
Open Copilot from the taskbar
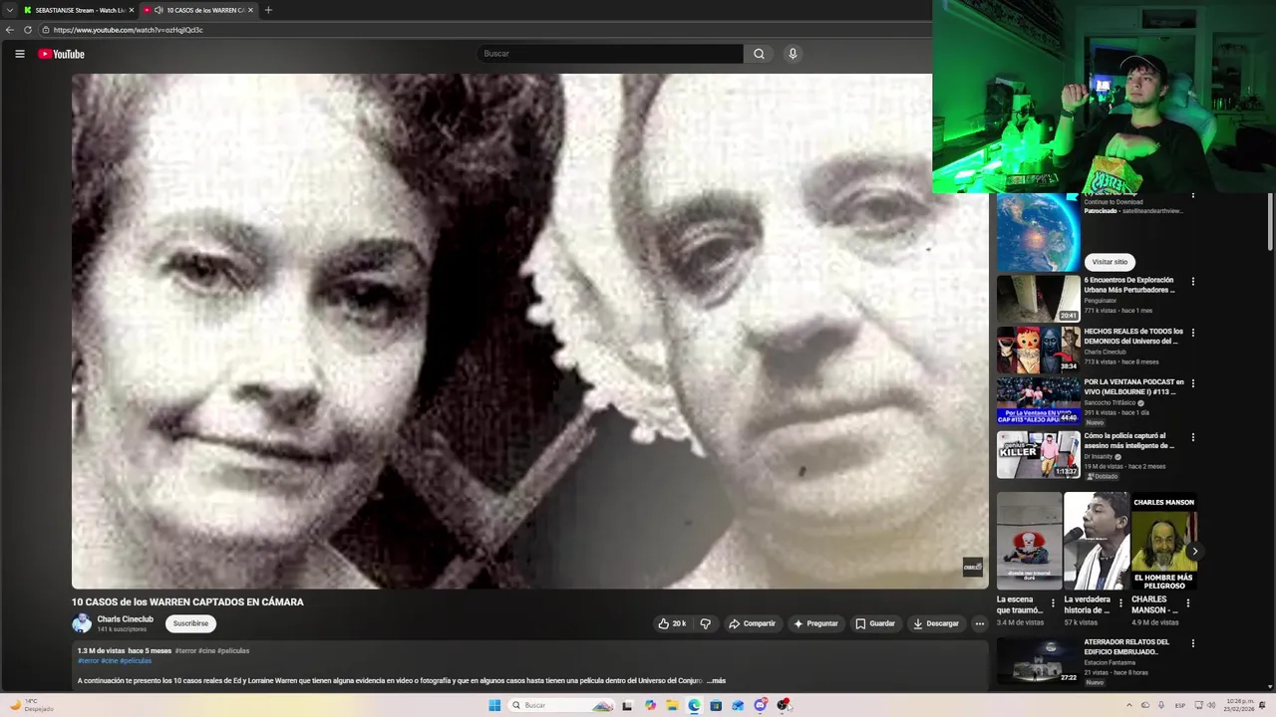point(650,705)
